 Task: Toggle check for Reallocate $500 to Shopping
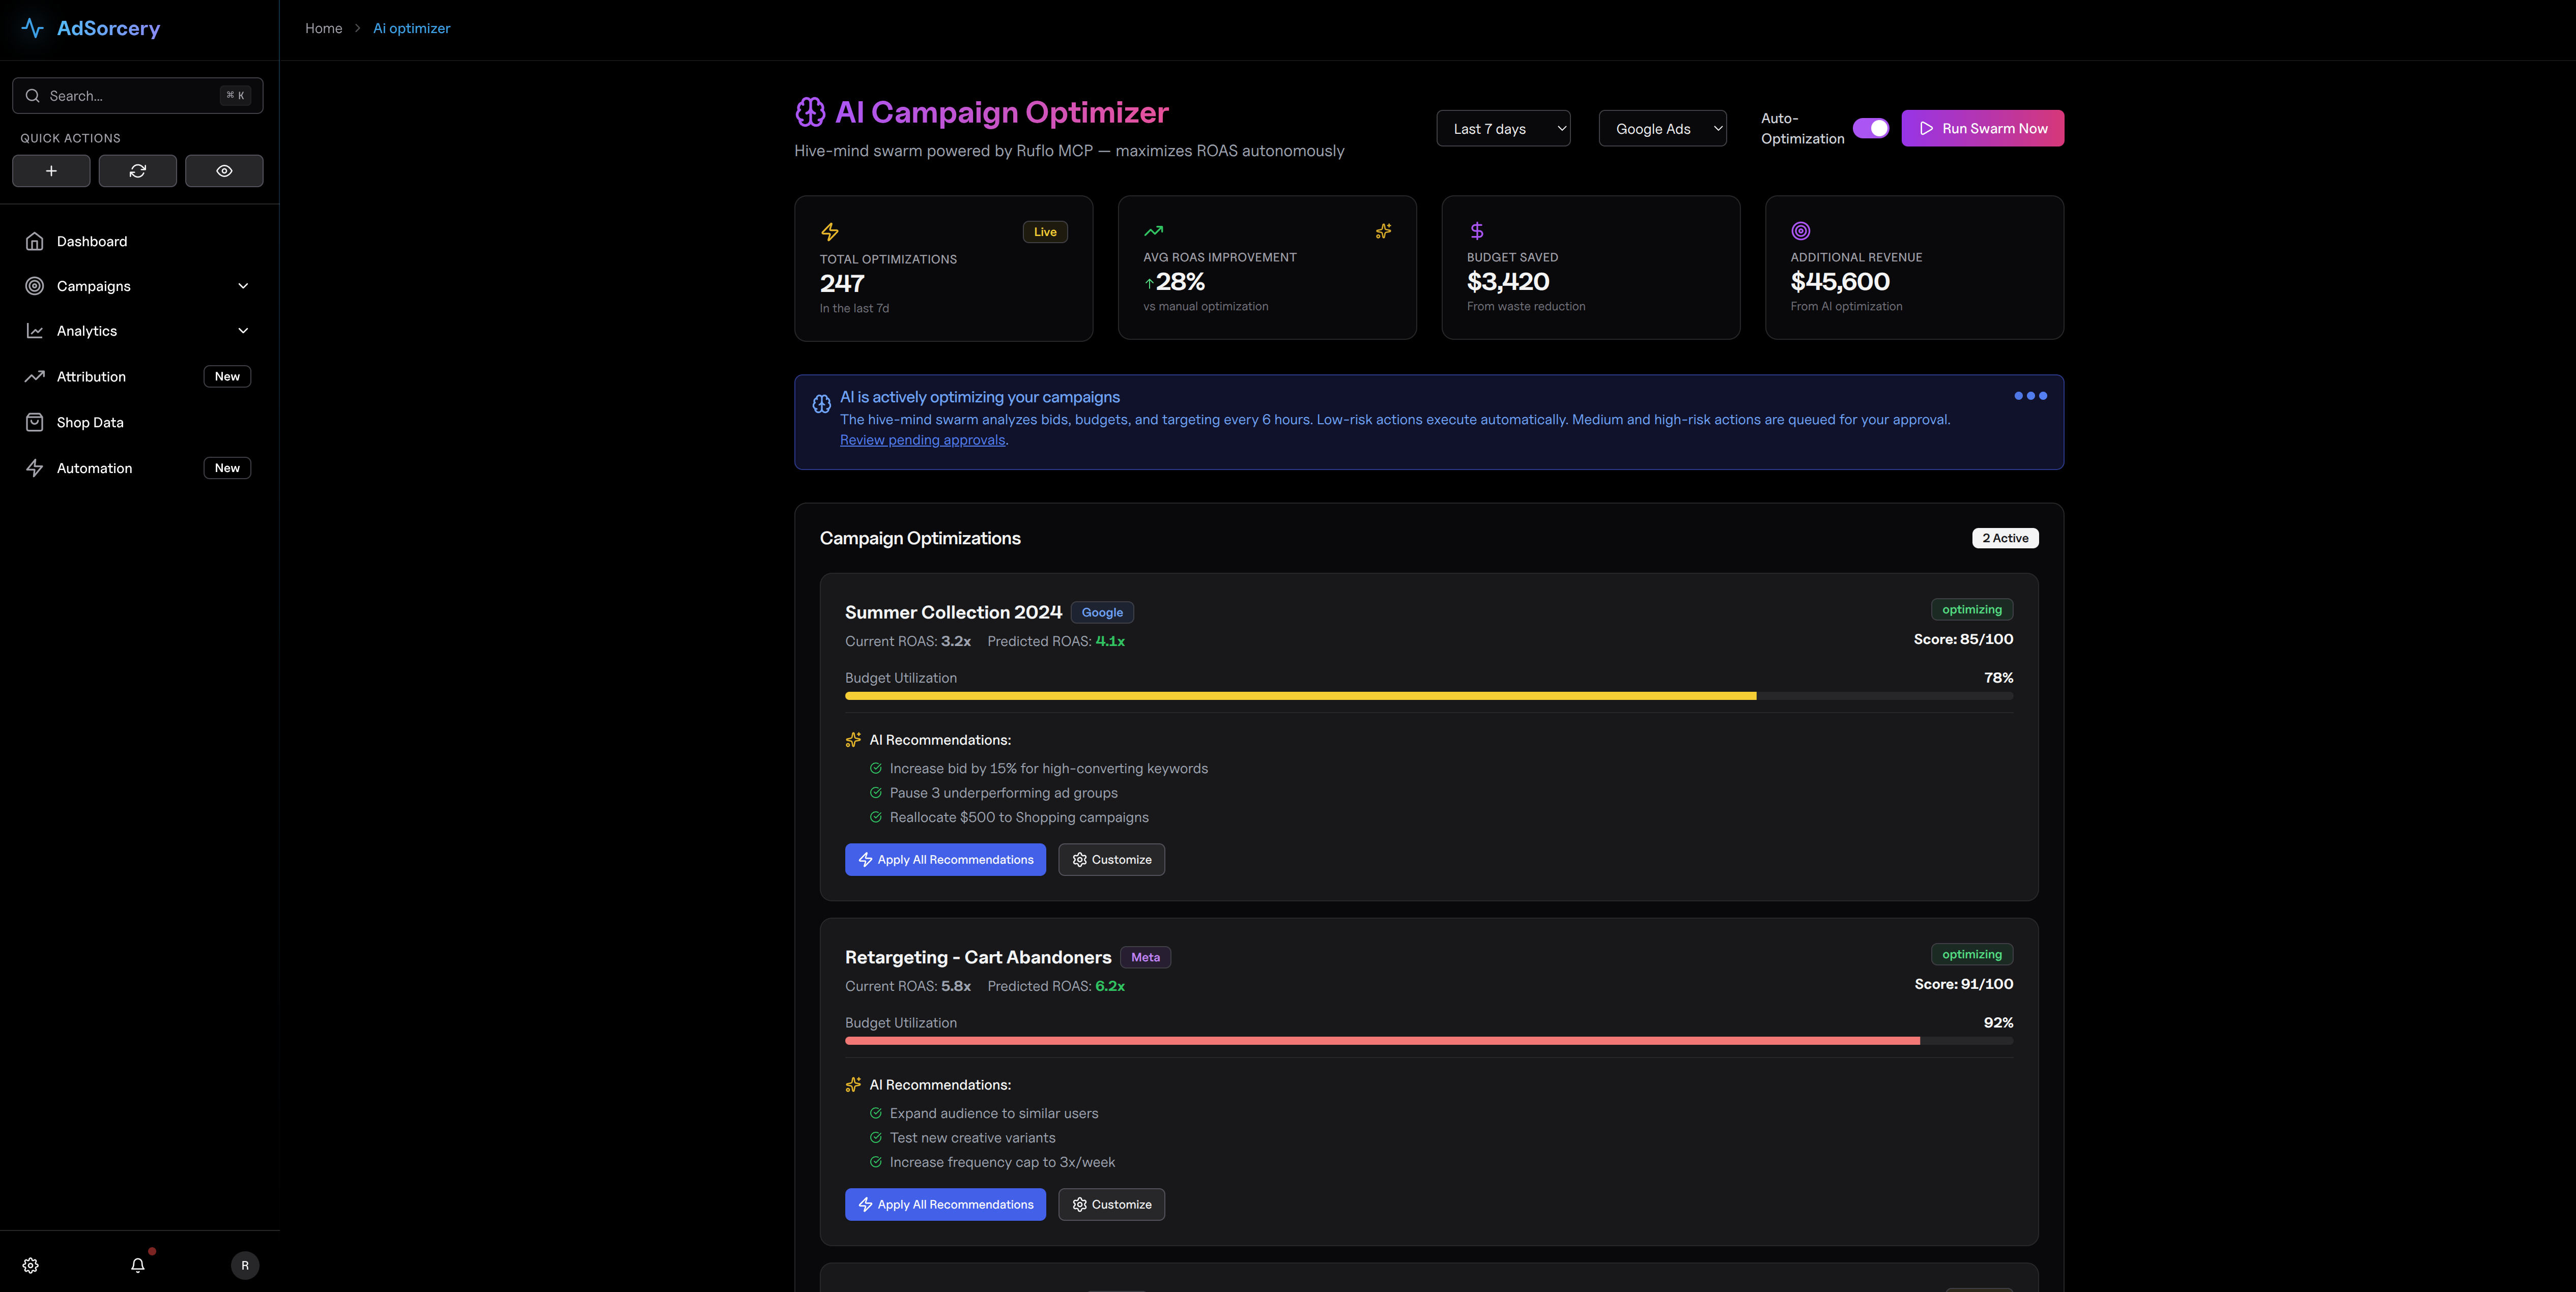point(876,817)
